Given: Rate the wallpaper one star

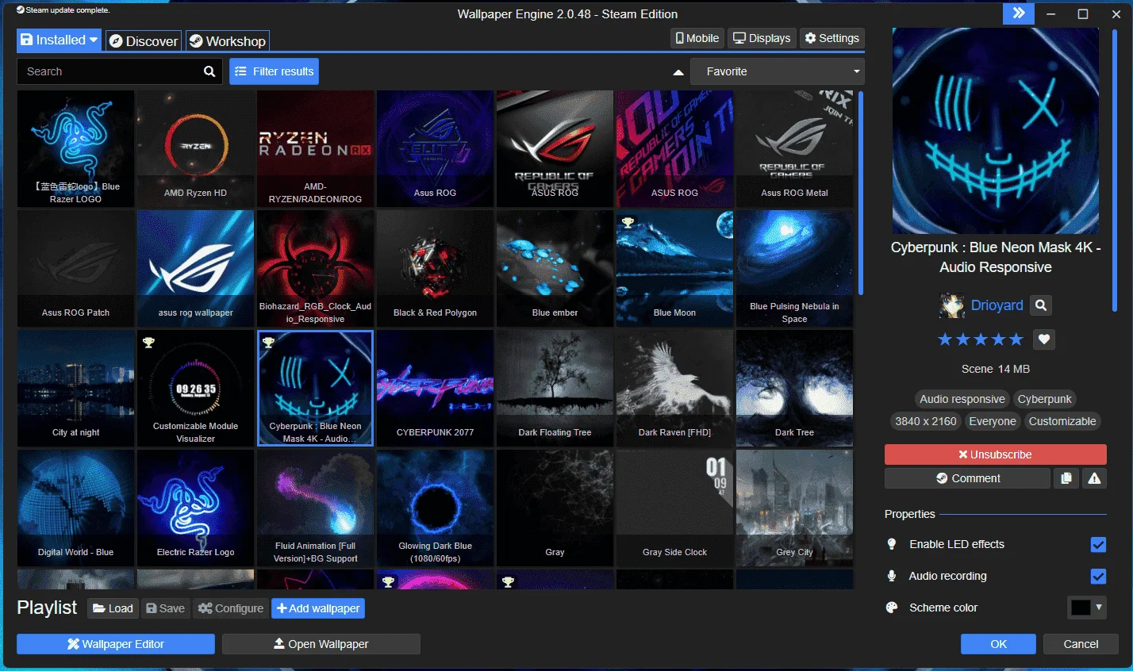Looking at the screenshot, I should [945, 339].
